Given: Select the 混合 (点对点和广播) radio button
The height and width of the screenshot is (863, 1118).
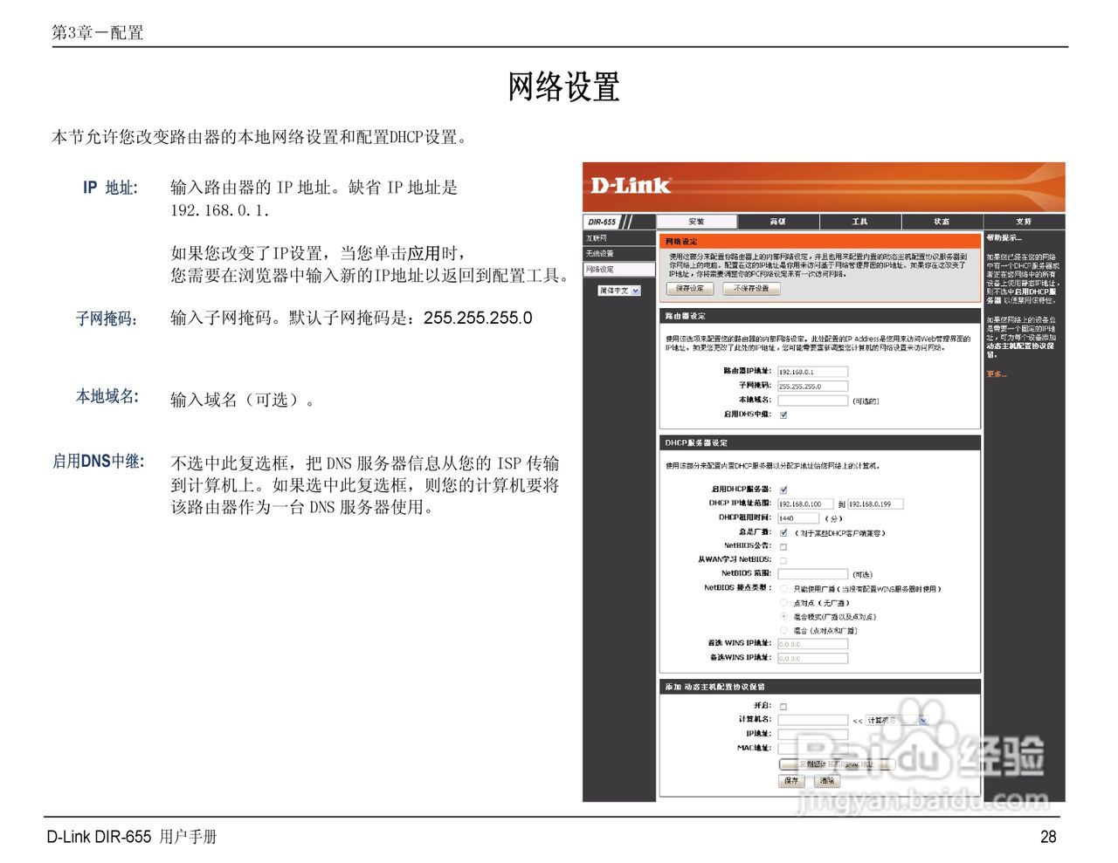Looking at the screenshot, I should (x=783, y=630).
